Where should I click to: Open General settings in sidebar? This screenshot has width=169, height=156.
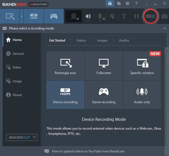click(x=22, y=53)
